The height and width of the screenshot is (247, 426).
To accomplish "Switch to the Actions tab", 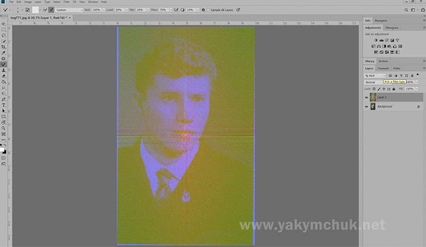I will click(x=383, y=61).
